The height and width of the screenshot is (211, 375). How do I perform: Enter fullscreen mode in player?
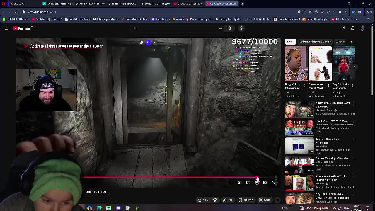tap(273, 183)
